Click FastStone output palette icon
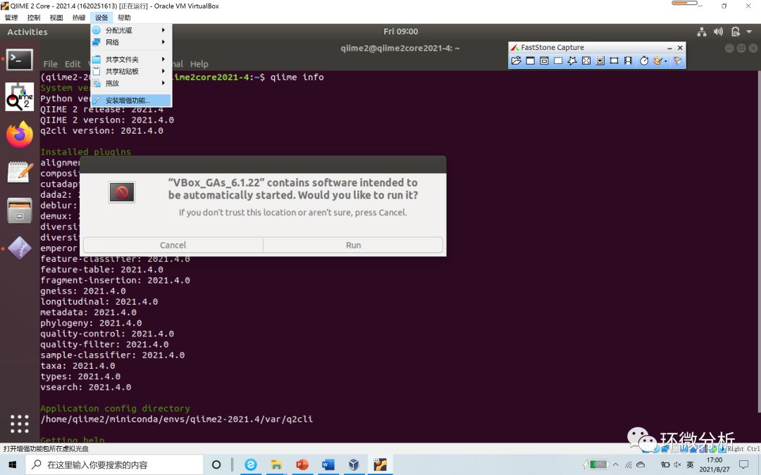Image resolution: width=761 pixels, height=475 pixels. [x=657, y=61]
